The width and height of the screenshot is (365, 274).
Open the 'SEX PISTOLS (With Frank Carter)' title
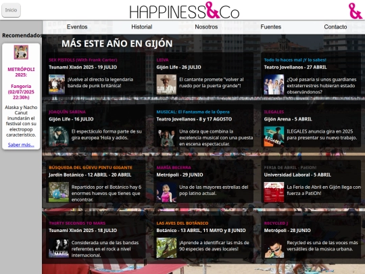pyautogui.click(x=83, y=60)
